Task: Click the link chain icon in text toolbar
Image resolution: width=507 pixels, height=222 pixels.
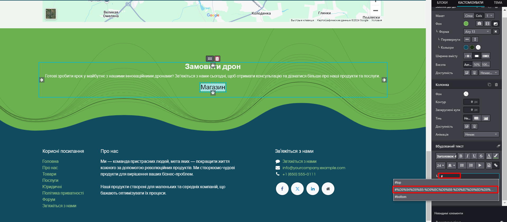Action: pos(496,165)
